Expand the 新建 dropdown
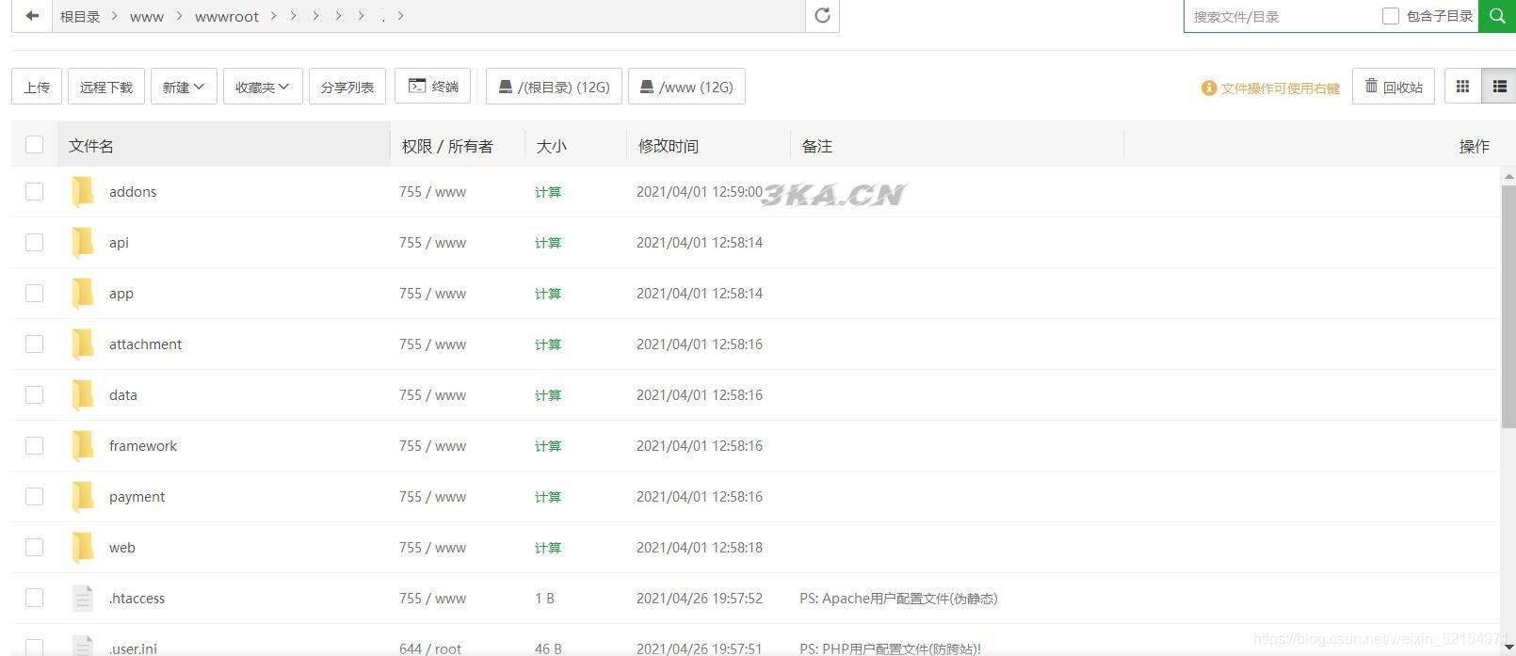Screen dimensions: 1516x656 click(184, 87)
